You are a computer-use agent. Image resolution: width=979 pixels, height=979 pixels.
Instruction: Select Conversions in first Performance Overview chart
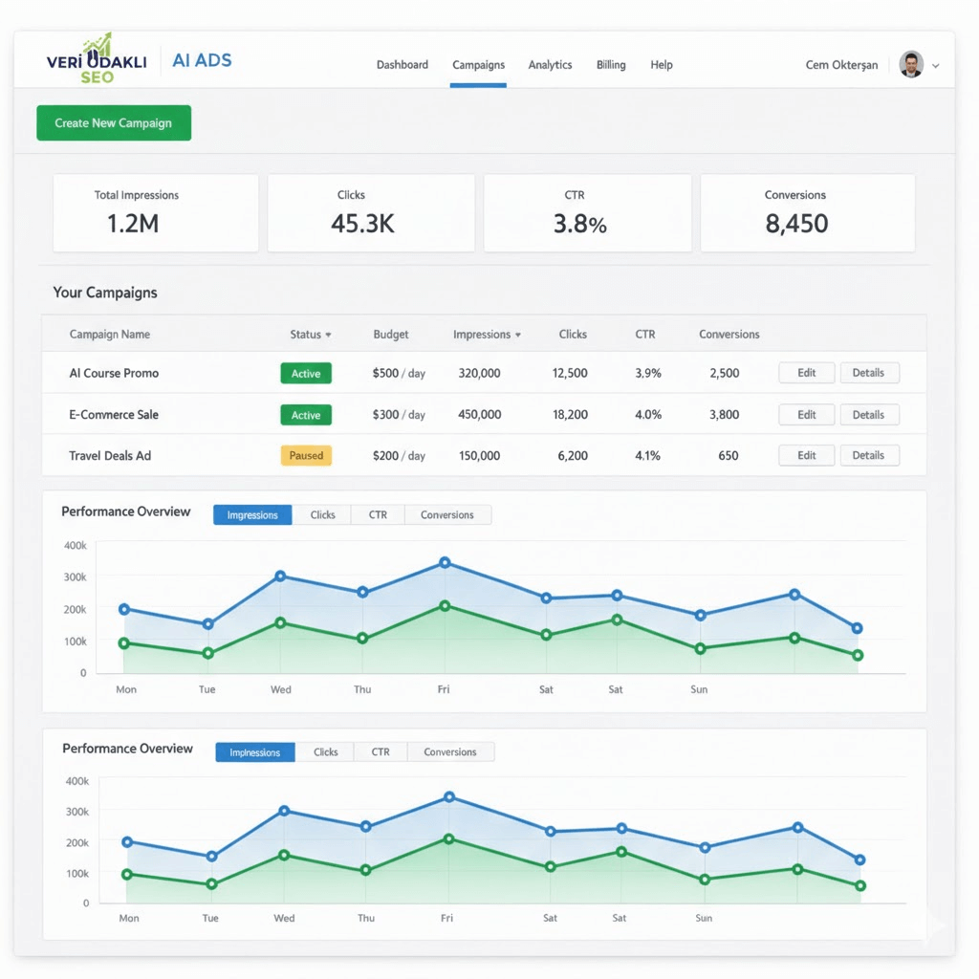pos(446,515)
